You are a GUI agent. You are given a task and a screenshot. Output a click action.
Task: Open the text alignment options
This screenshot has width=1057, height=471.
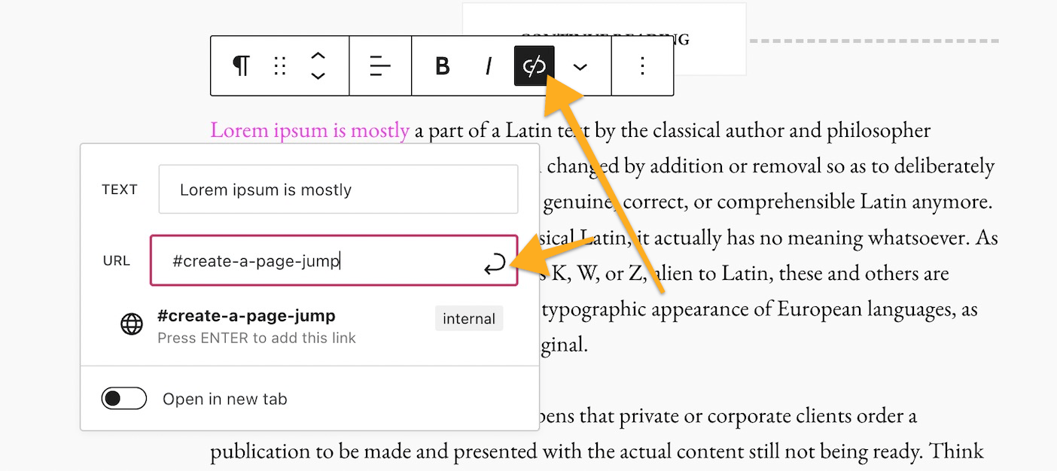click(380, 66)
